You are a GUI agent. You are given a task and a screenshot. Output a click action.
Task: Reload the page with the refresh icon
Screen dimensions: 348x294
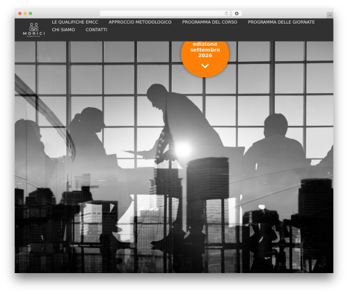(226, 14)
